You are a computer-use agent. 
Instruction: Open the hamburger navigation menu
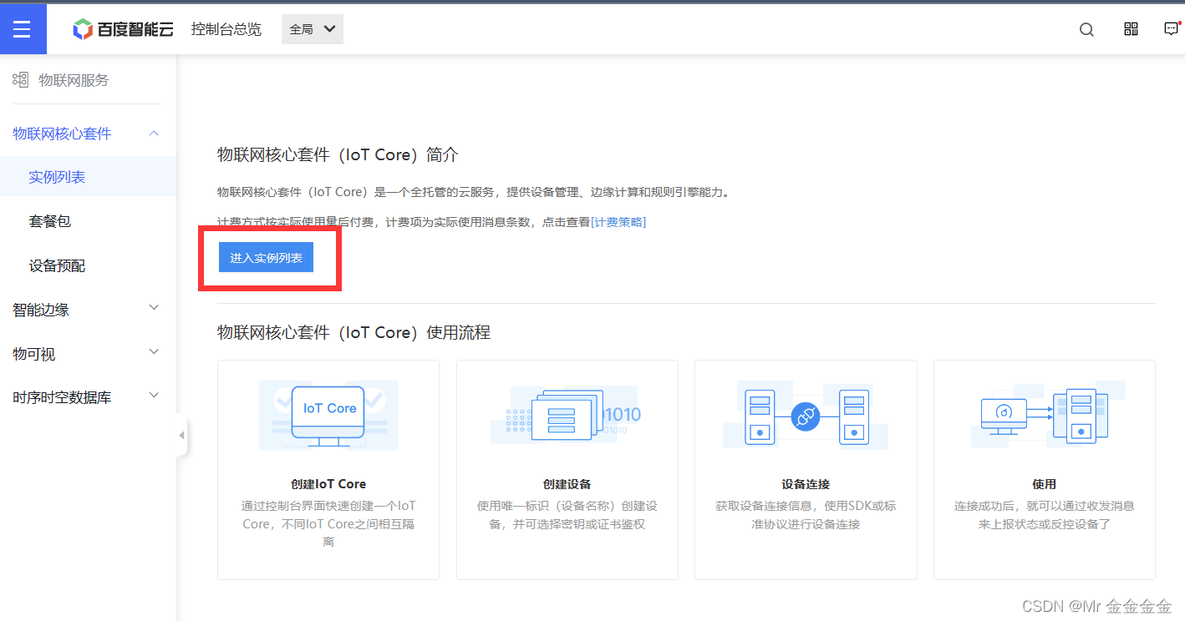pyautogui.click(x=23, y=28)
